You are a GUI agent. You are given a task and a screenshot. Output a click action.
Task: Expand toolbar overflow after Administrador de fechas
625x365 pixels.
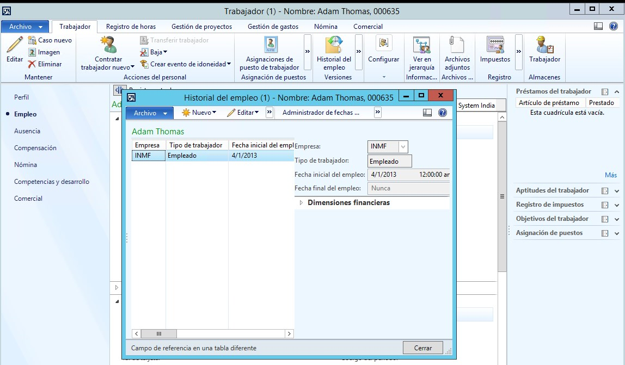click(x=377, y=113)
